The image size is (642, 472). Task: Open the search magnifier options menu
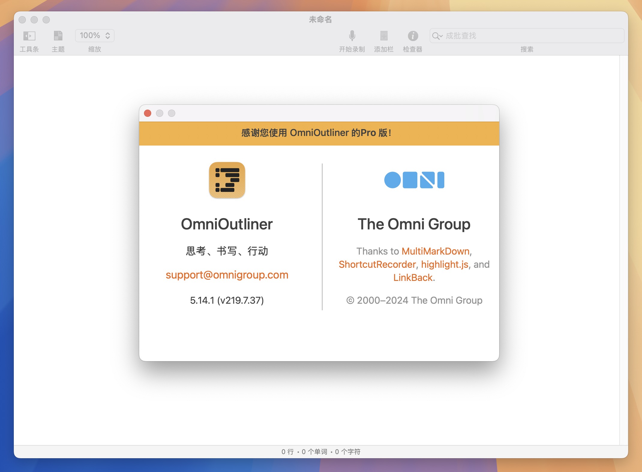(x=437, y=36)
